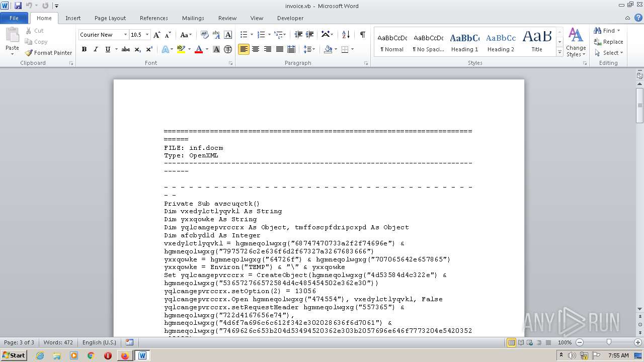Click the zoom slider handle

tap(609, 342)
